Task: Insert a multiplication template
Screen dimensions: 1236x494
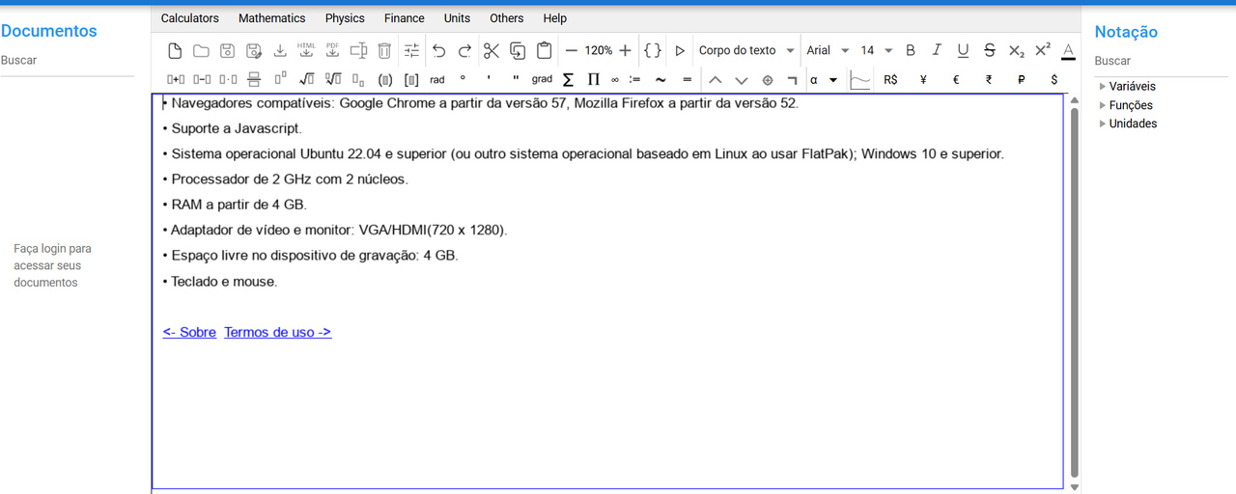Action: pyautogui.click(x=228, y=80)
